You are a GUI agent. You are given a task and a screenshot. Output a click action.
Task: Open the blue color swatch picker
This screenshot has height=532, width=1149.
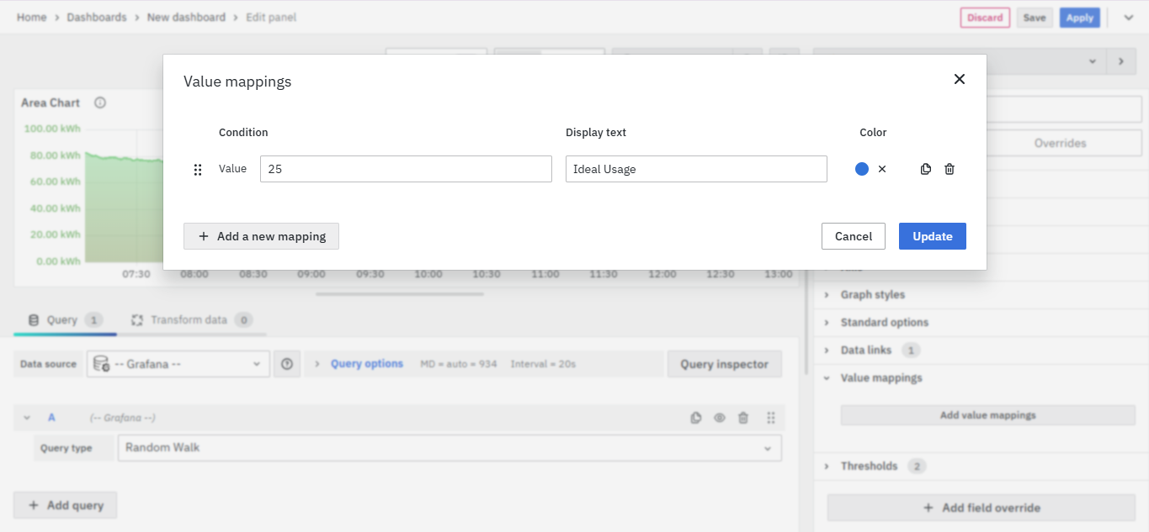coord(862,169)
